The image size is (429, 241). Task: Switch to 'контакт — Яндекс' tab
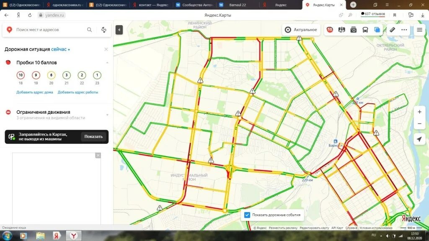pyautogui.click(x=151, y=5)
